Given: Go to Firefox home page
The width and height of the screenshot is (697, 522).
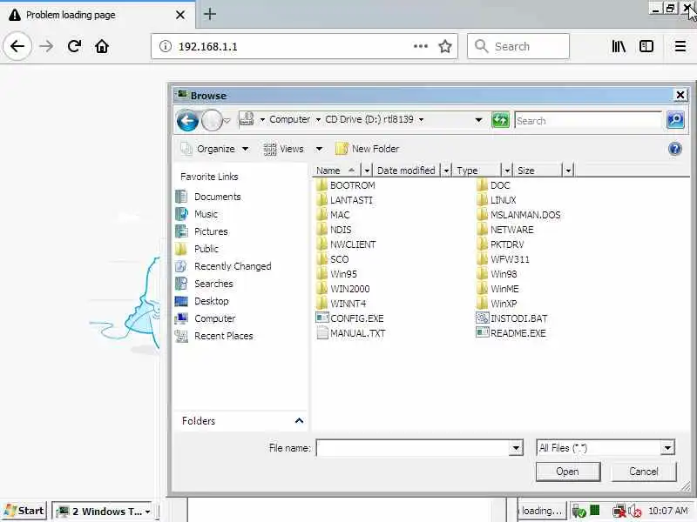Looking at the screenshot, I should point(102,46).
